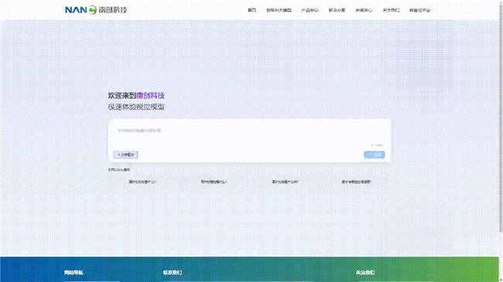The width and height of the screenshot is (503, 282).
Task: Click the 上传图片 upload button
Action: (x=125, y=155)
